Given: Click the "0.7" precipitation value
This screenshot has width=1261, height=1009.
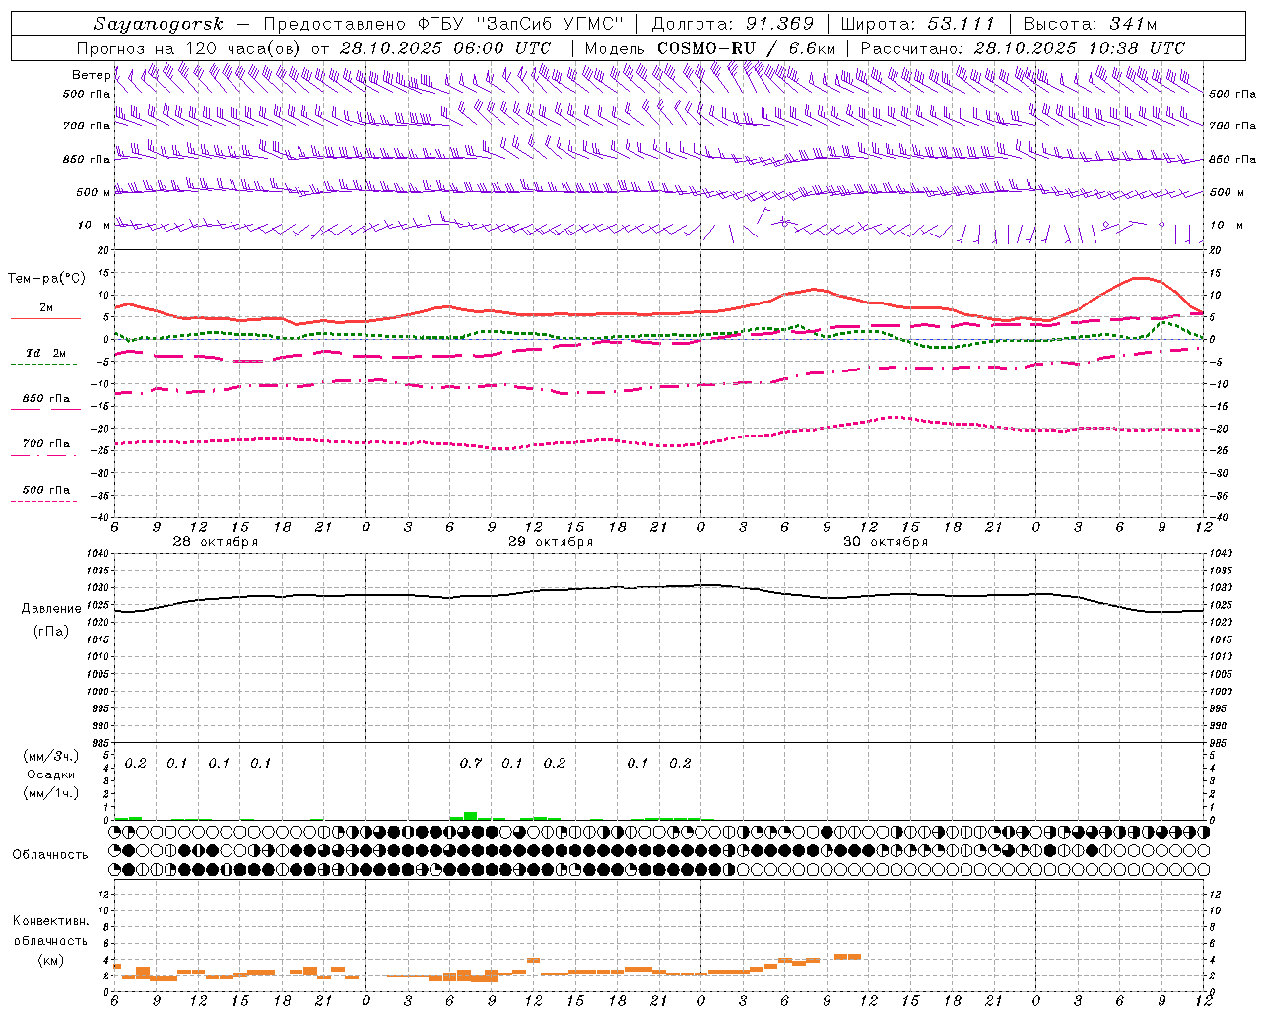Looking at the screenshot, I should point(471,764).
